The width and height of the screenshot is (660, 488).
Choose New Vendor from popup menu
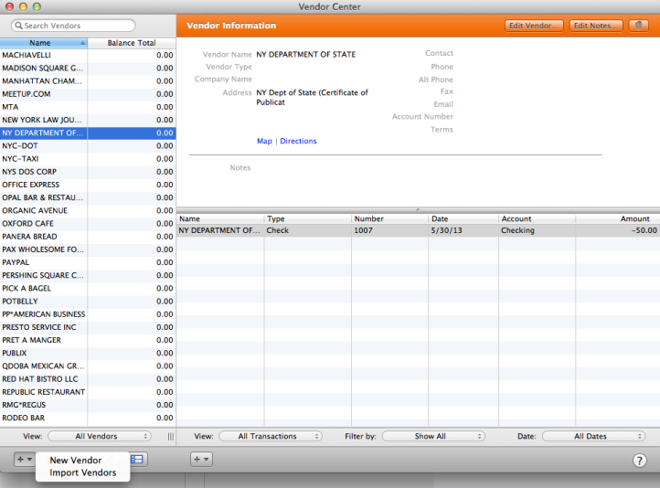point(76,461)
